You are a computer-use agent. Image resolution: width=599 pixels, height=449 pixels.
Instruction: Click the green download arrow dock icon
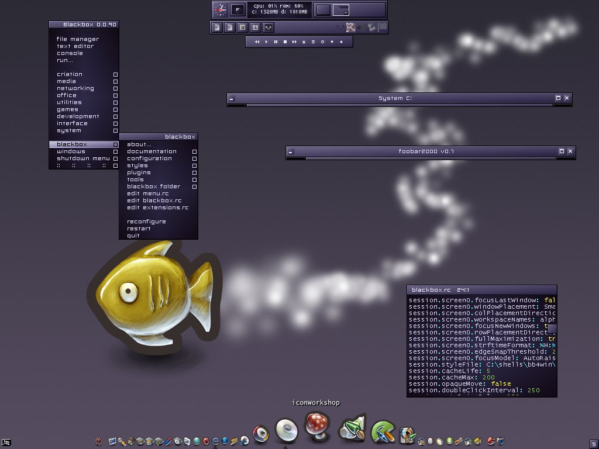450,441
